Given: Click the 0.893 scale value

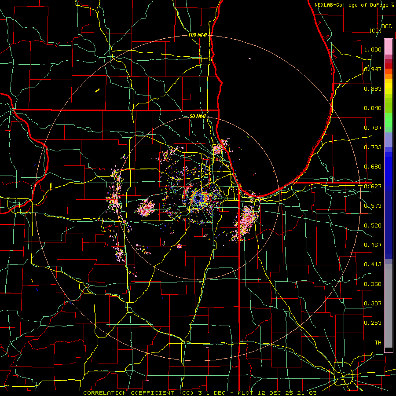Looking at the screenshot, I should 373,88.
